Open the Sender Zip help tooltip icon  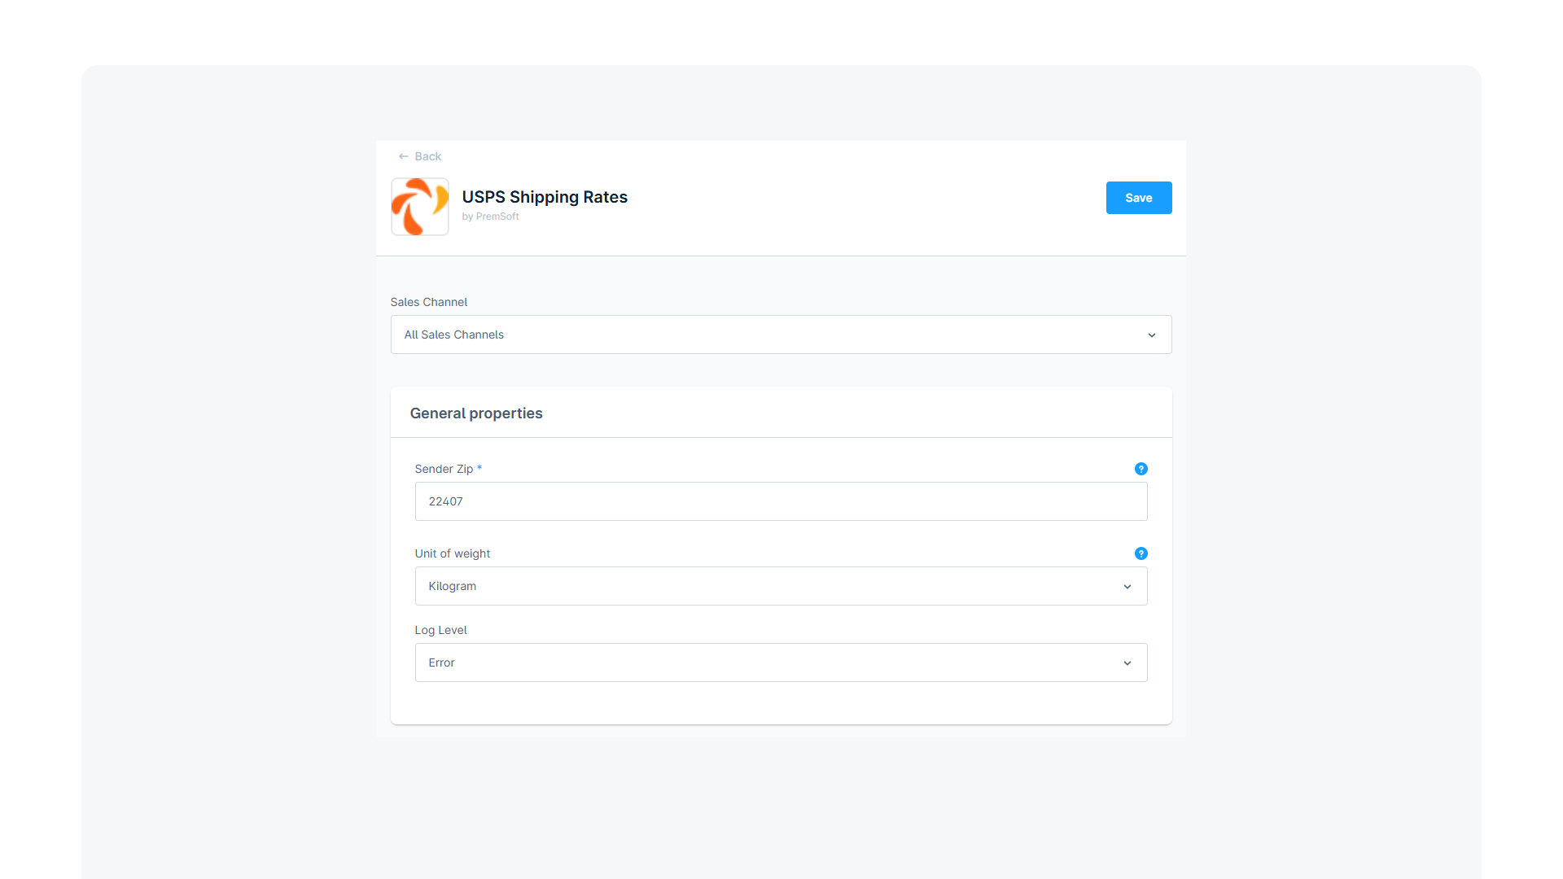1141,469
